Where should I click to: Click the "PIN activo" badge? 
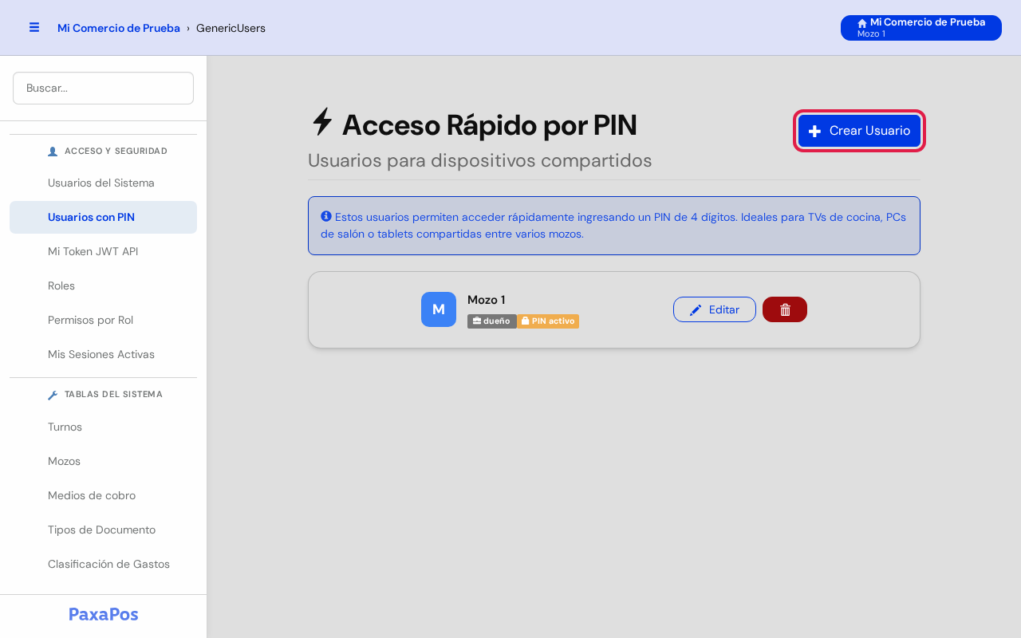[x=548, y=321]
